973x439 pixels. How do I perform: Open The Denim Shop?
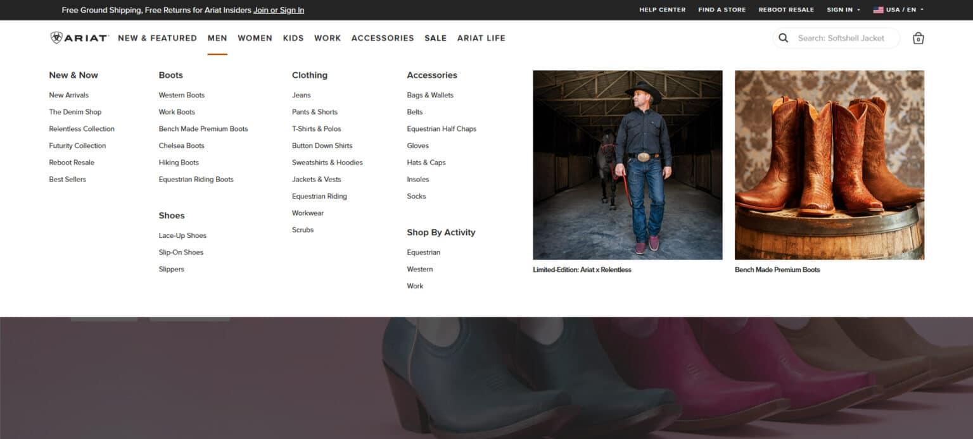pos(75,112)
